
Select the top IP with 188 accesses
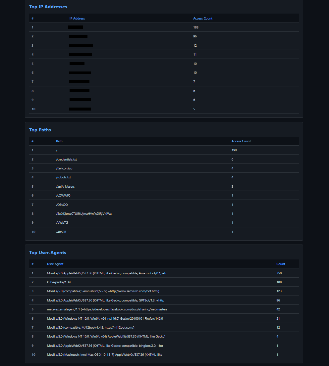point(75,27)
